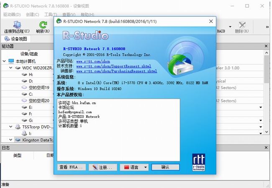This screenshot has height=188, width=272.
Task: Click the 确认 button
Action: pyautogui.click(x=165, y=167)
